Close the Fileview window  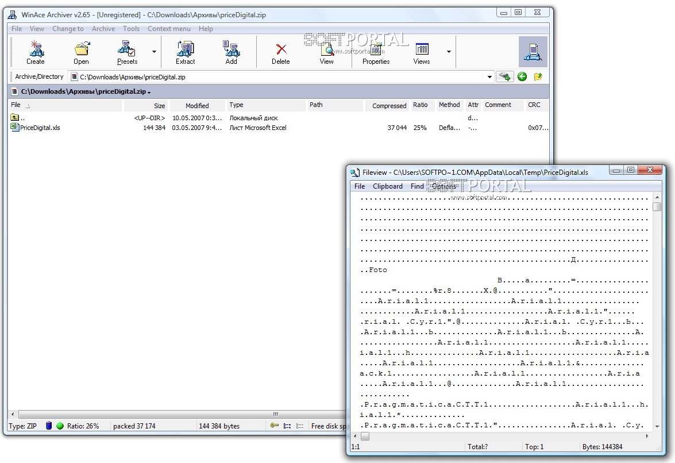[650, 170]
